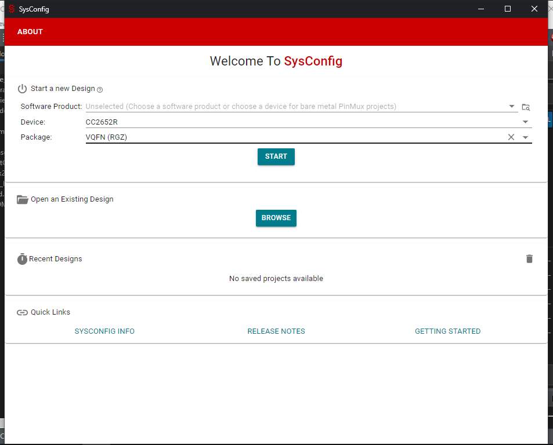Minimize the SysConfig window
The width and height of the screenshot is (553, 445).
[x=481, y=9]
